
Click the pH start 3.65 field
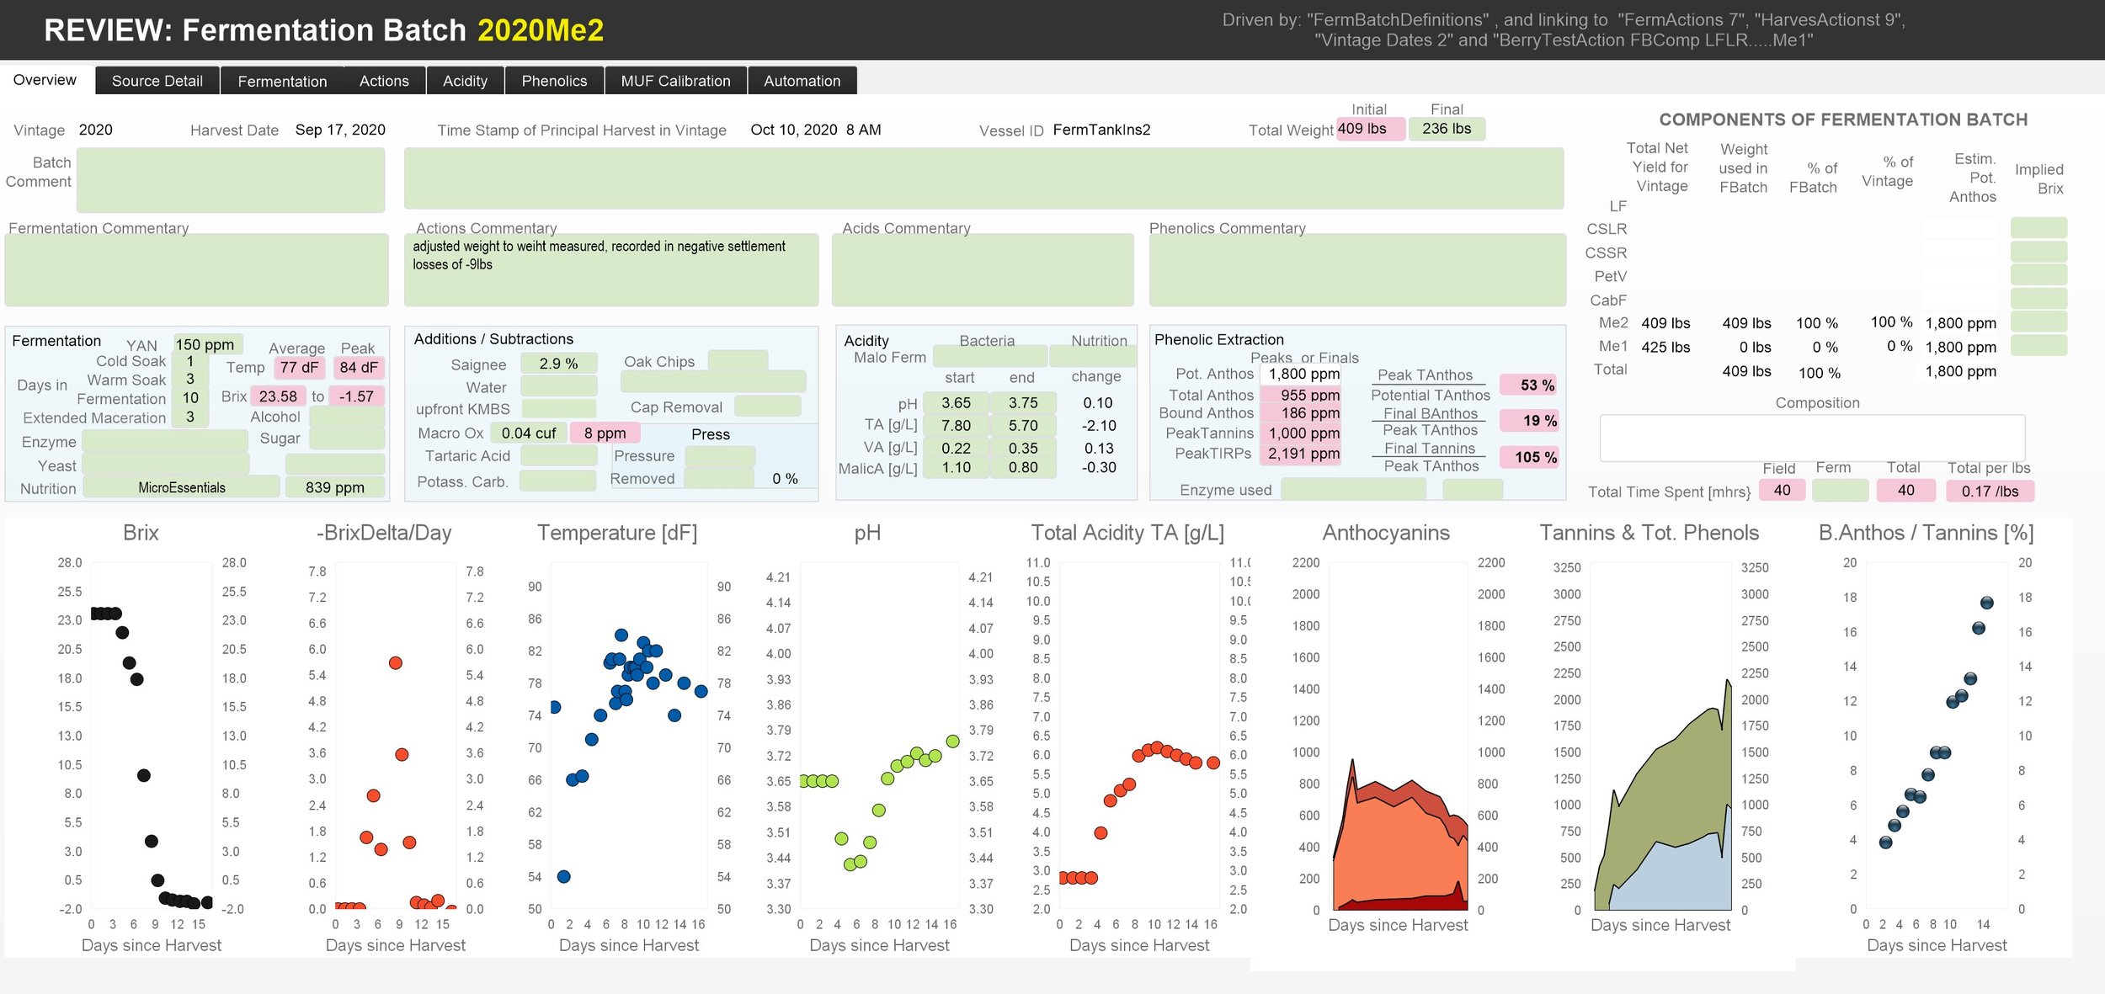tap(956, 403)
